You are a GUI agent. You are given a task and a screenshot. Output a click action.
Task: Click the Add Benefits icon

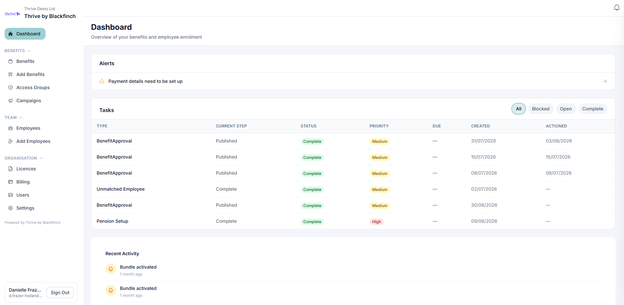click(x=10, y=74)
